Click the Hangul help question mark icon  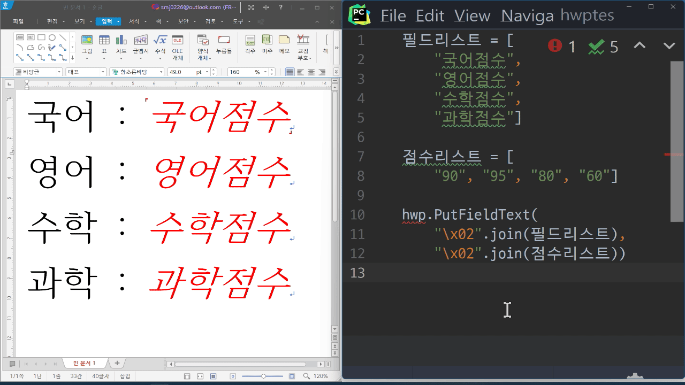[280, 7]
